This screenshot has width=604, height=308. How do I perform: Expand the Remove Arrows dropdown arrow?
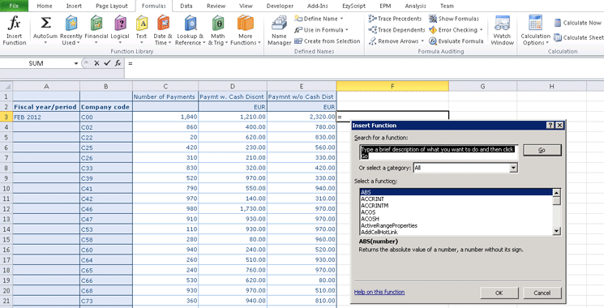pyautogui.click(x=422, y=41)
